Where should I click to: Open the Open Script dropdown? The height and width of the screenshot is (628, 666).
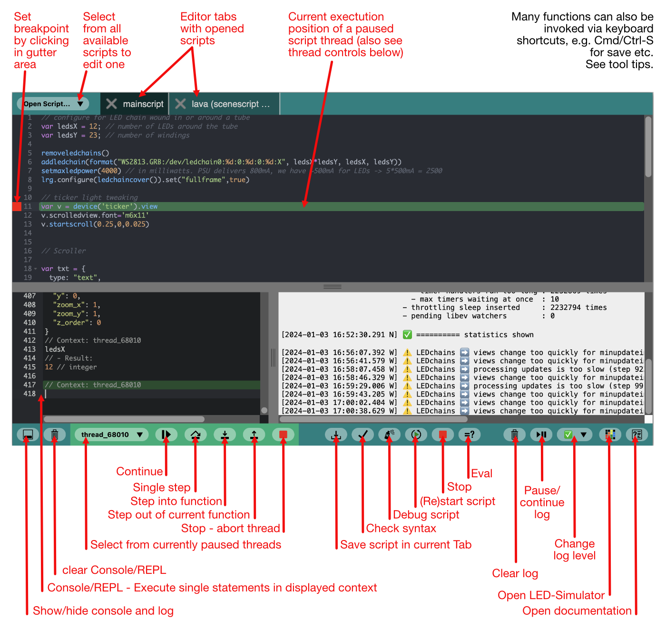coord(52,104)
